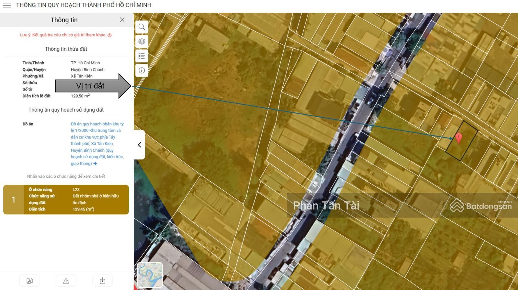Click the help icon beside the red notice
Viewport: 518px width, 290px height.
pos(110,35)
